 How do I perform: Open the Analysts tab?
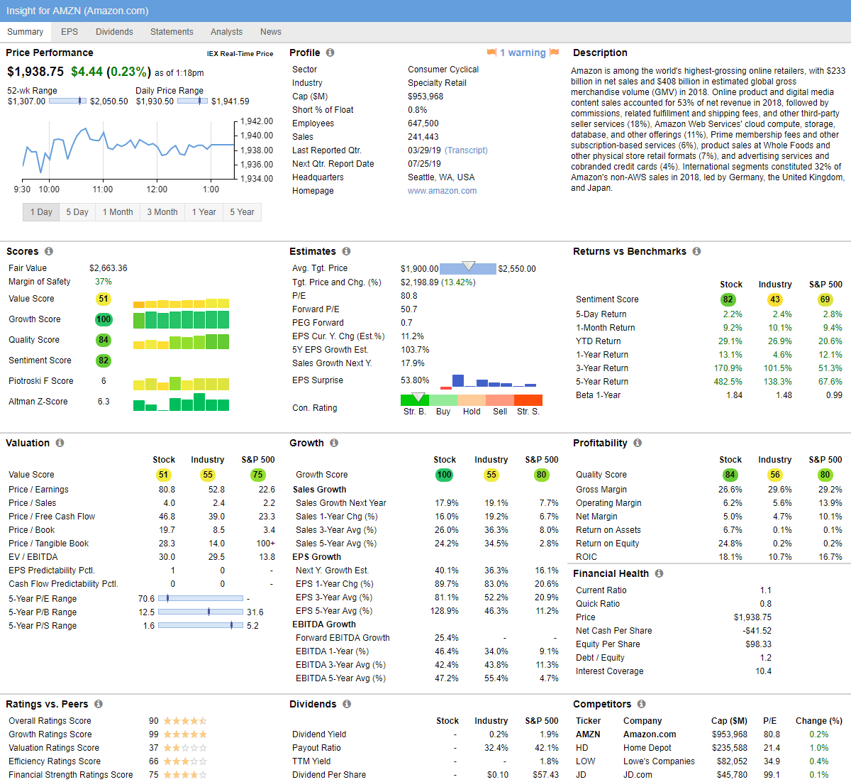click(226, 32)
